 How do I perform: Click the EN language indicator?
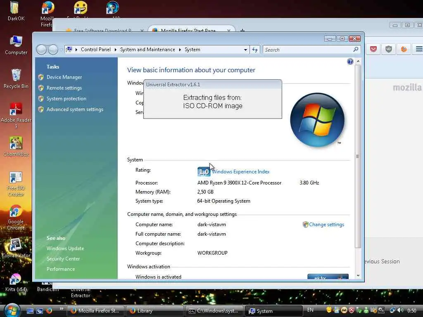(310, 310)
